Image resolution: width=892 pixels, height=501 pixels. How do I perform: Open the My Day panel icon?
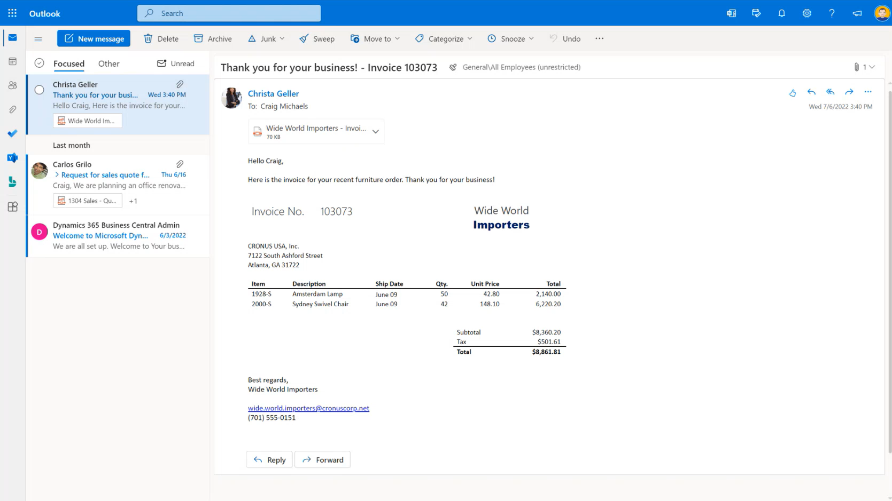pos(756,13)
